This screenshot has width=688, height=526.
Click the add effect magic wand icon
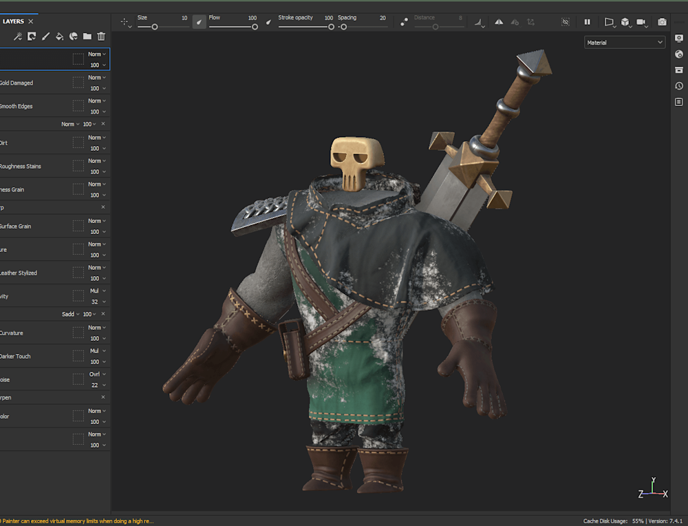(18, 36)
